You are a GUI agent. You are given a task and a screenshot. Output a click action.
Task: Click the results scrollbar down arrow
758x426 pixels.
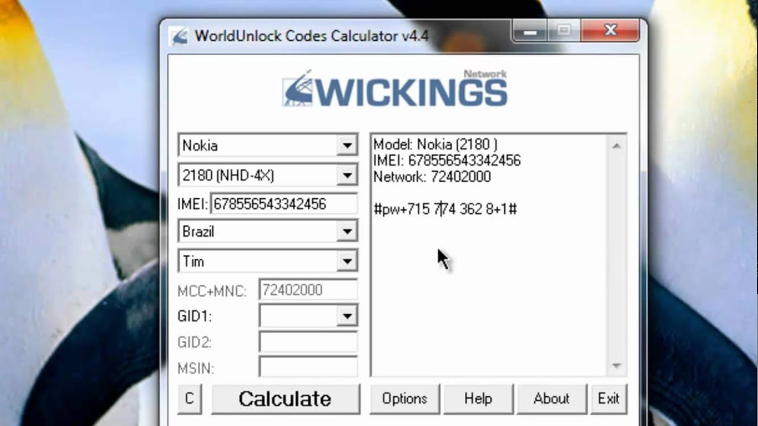point(616,366)
